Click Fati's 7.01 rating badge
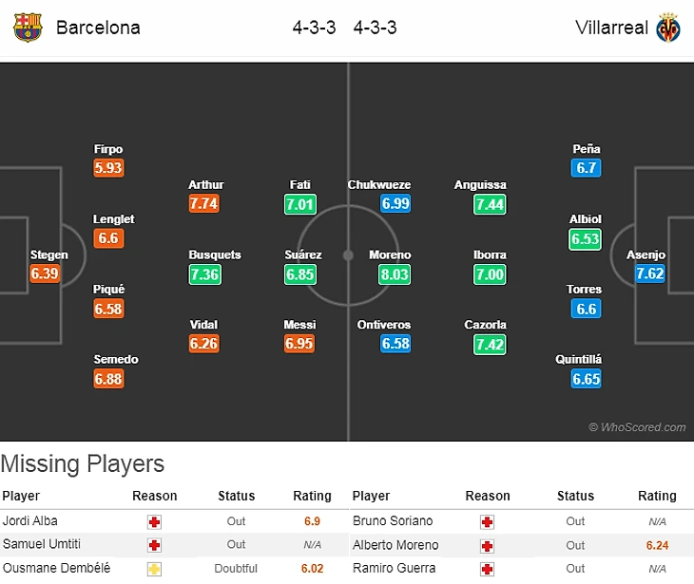Viewport: 694px width, 584px height. point(299,203)
